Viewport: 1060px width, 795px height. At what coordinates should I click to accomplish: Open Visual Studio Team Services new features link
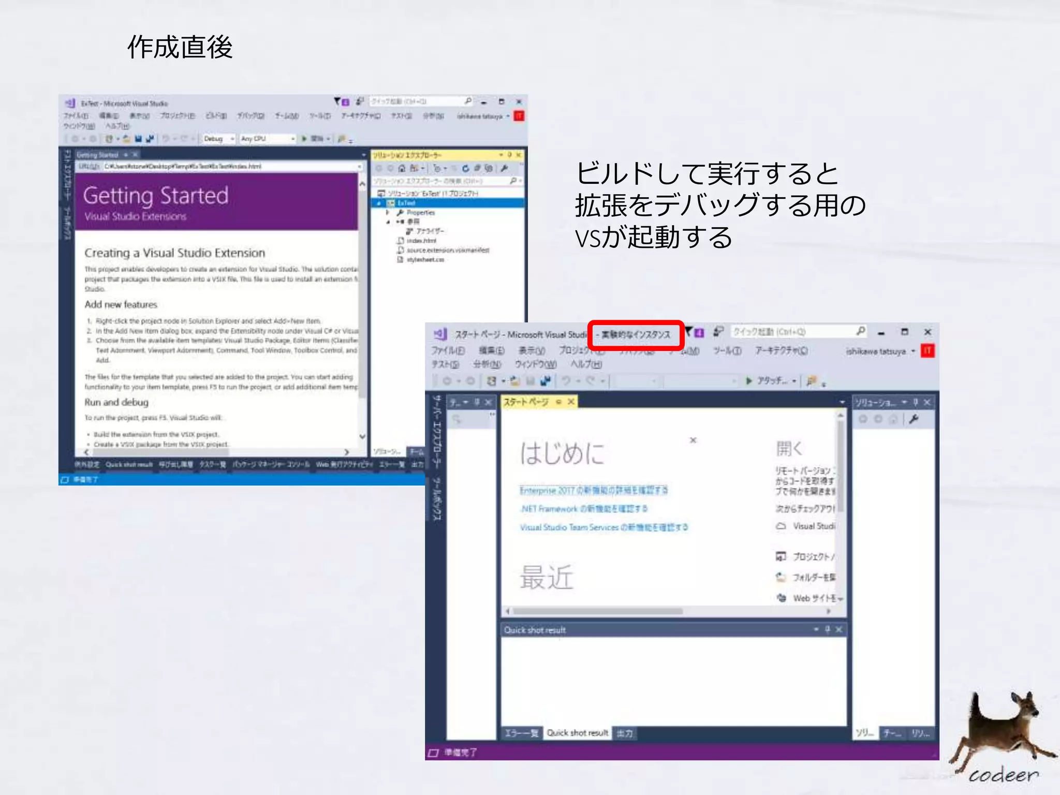[604, 527]
